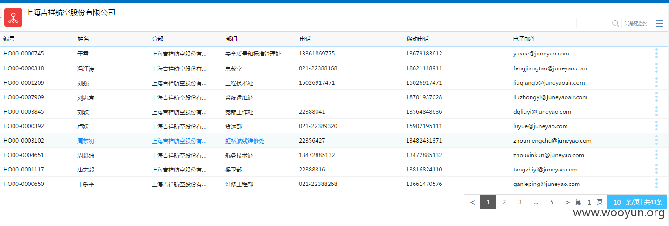This screenshot has width=669, height=226.
Task: Click the 移动电话 column header
Action: [418, 39]
